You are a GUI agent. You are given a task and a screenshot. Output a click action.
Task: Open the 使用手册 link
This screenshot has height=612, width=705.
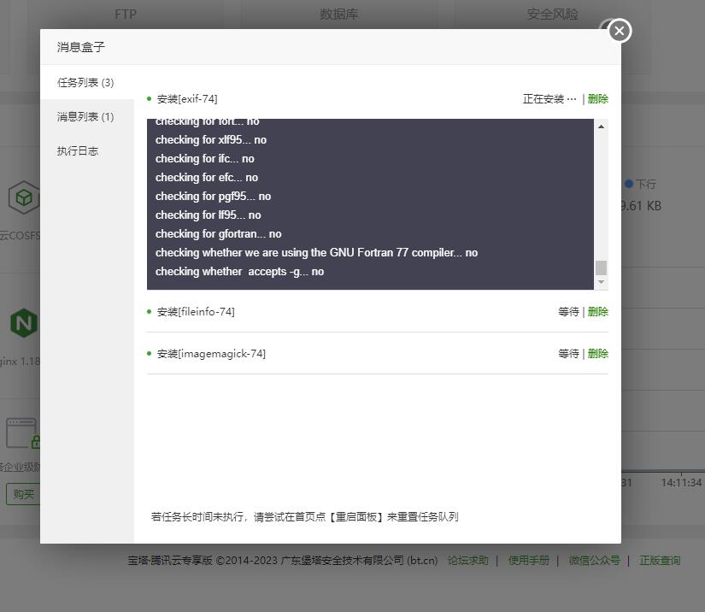pos(528,560)
